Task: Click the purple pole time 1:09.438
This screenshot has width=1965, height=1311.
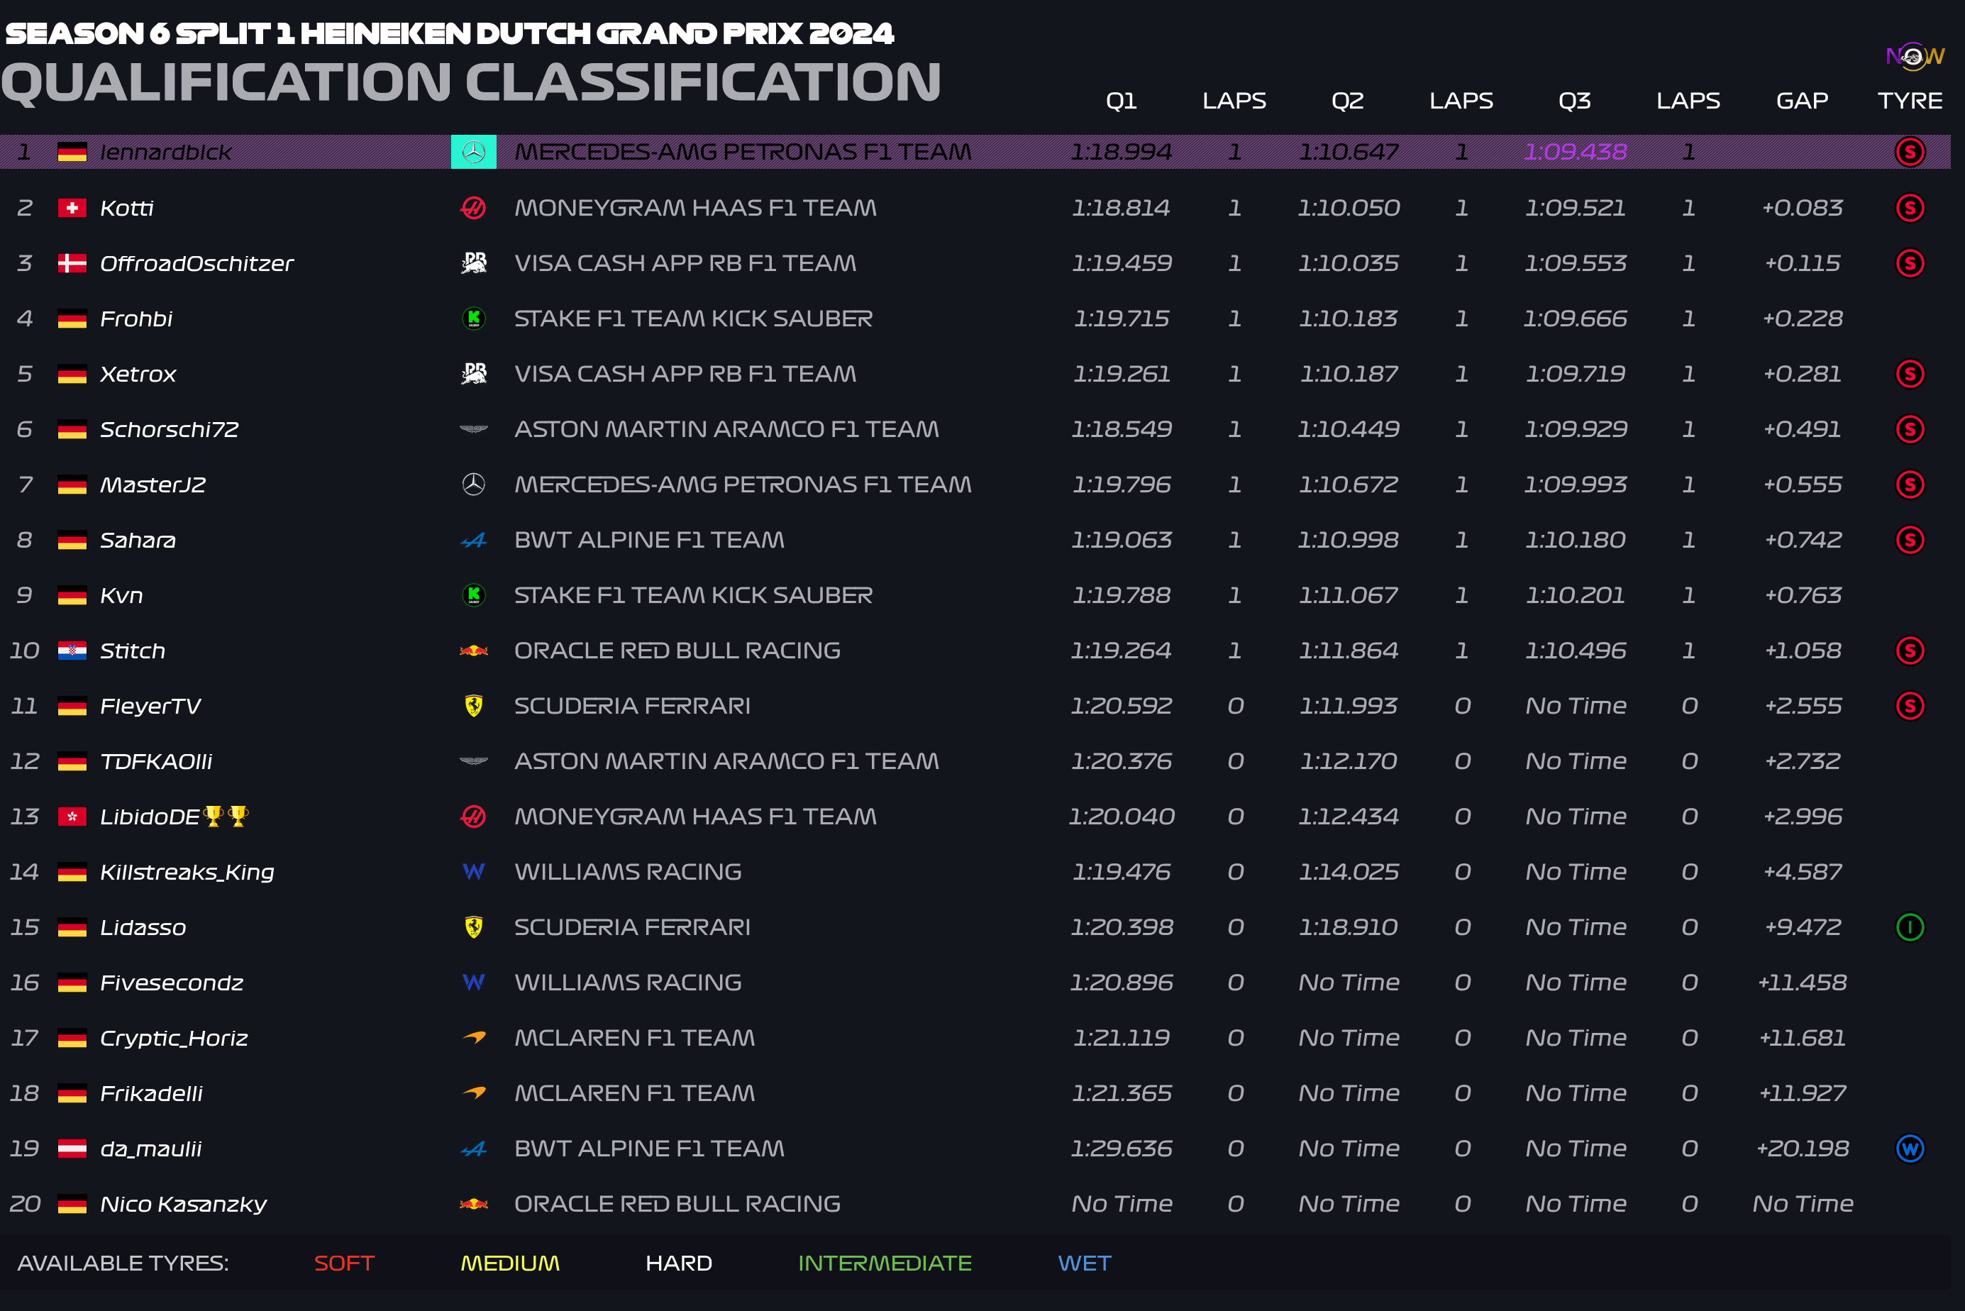Action: (1575, 151)
